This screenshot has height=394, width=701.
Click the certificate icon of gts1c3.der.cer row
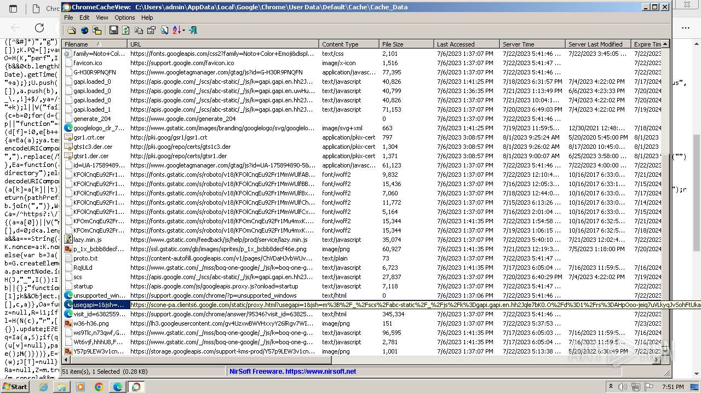pyautogui.click(x=68, y=147)
